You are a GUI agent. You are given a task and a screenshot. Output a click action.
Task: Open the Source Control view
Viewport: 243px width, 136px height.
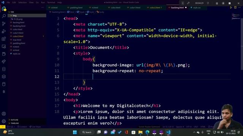(4, 23)
